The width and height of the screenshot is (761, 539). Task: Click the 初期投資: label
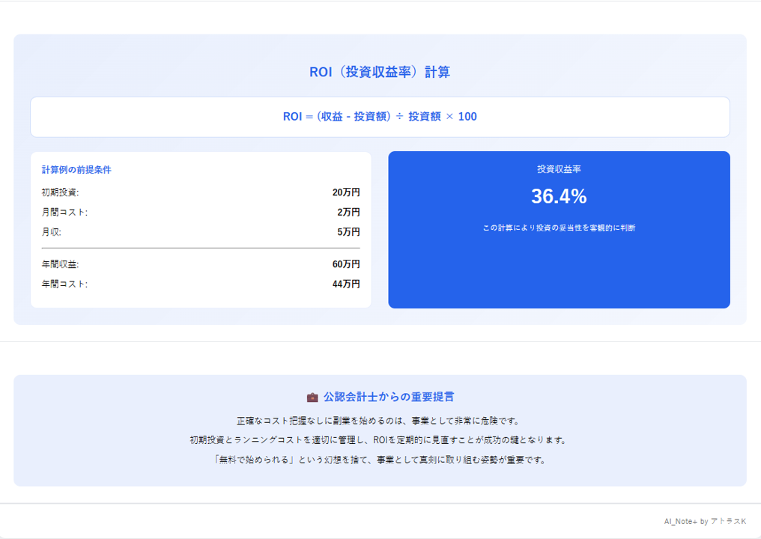click(x=60, y=192)
